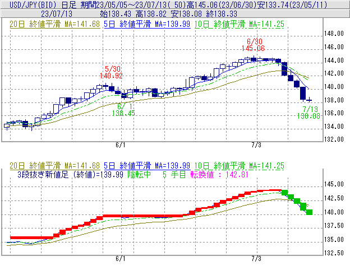Click the 140.00 label on lower axis
The width and height of the screenshot is (350, 266).
click(x=334, y=212)
